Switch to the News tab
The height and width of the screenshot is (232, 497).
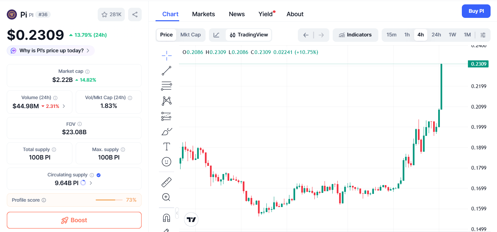coord(237,14)
